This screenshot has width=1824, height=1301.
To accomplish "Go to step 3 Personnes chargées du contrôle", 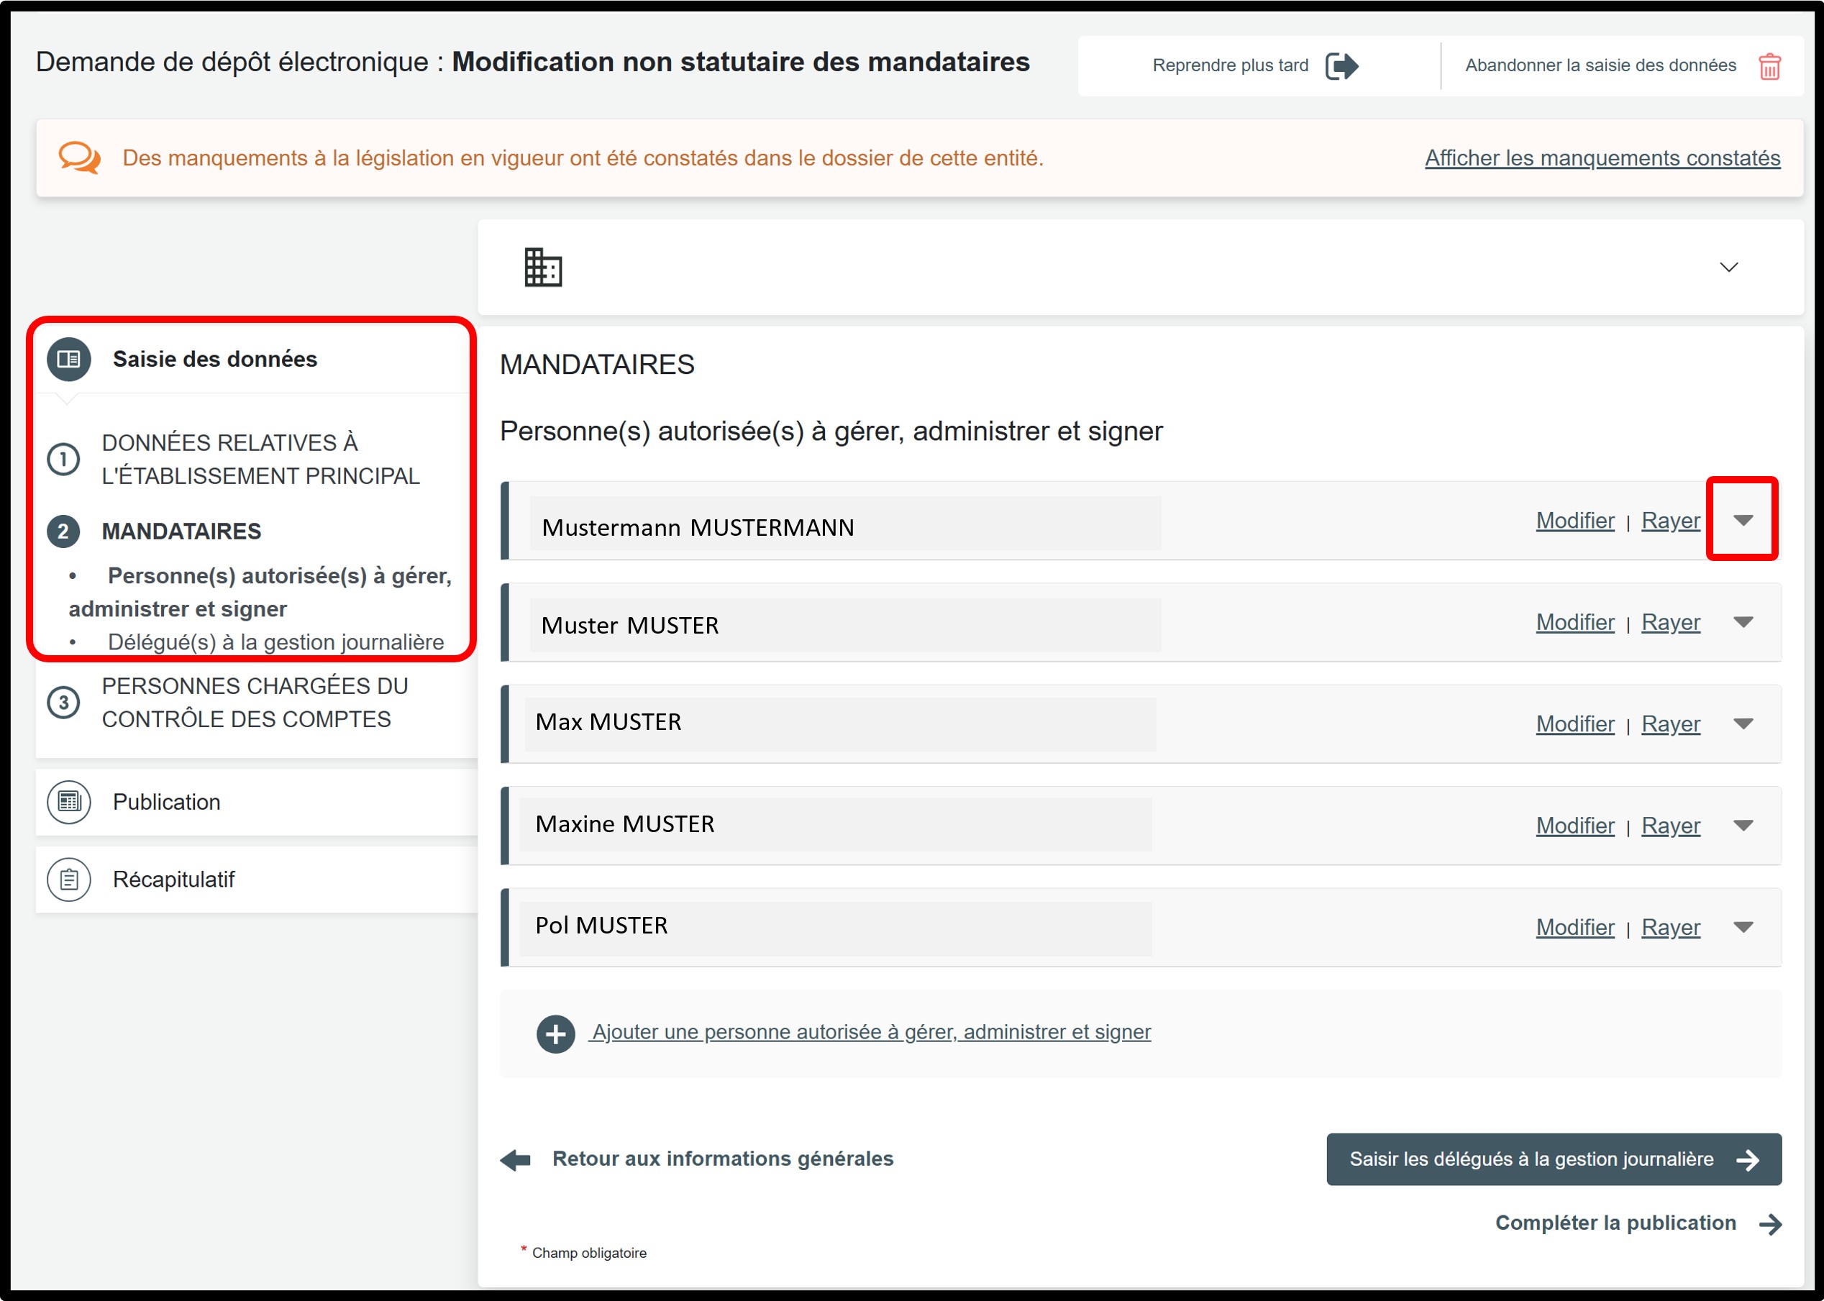I will 254,703.
